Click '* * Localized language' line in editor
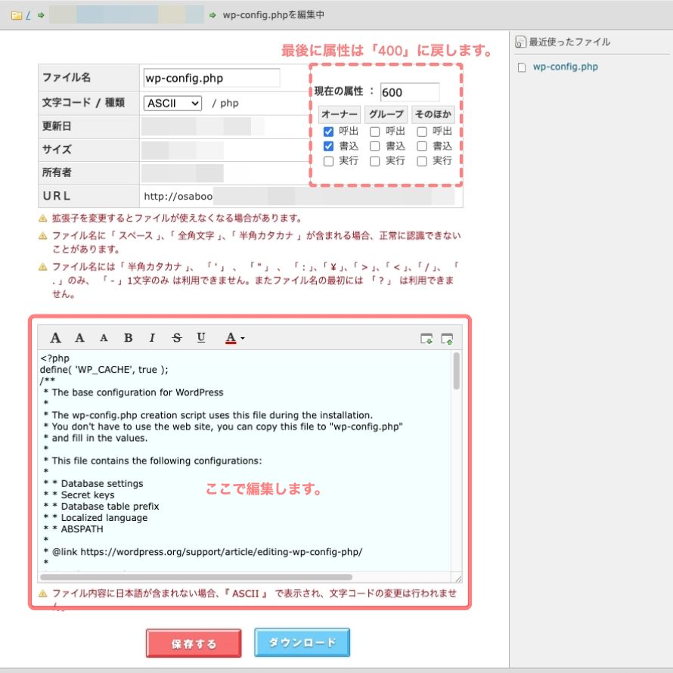 [95, 518]
